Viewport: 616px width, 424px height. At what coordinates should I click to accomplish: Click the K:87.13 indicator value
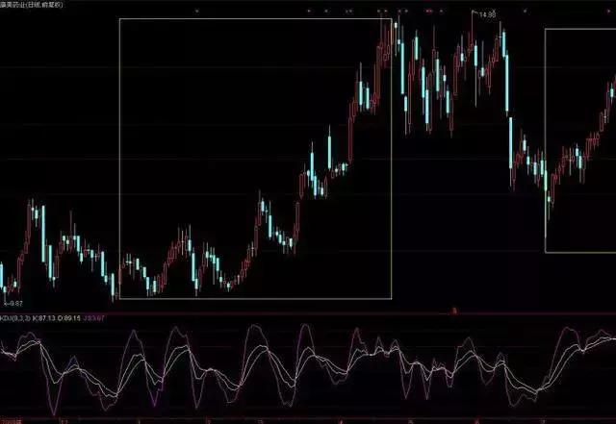[44, 318]
